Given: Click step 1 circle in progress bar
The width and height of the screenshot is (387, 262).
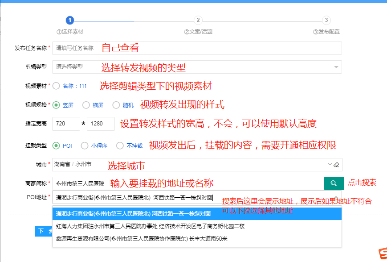Looking at the screenshot, I should tap(70, 20).
